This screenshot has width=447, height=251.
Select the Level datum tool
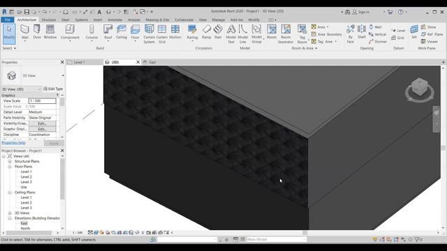398,31
